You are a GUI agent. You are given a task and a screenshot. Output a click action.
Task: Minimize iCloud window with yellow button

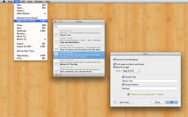(x=58, y=22)
